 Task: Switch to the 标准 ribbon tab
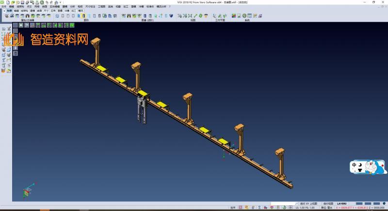pos(9,10)
